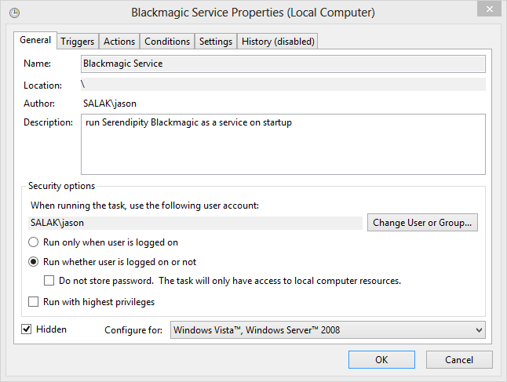
Task: Close the Blackmagic Service Properties dialog
Action: click(489, 9)
